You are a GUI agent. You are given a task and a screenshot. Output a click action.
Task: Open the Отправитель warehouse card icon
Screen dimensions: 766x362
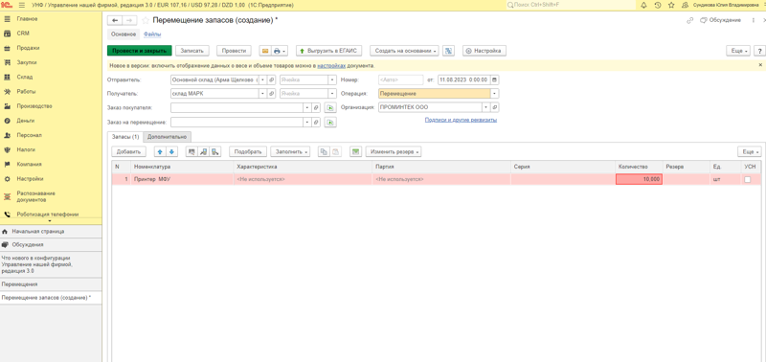click(272, 79)
